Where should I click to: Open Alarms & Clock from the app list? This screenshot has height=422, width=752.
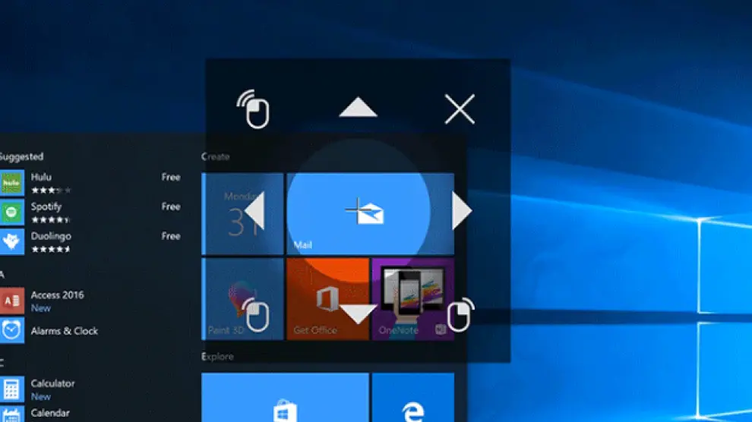pos(65,331)
